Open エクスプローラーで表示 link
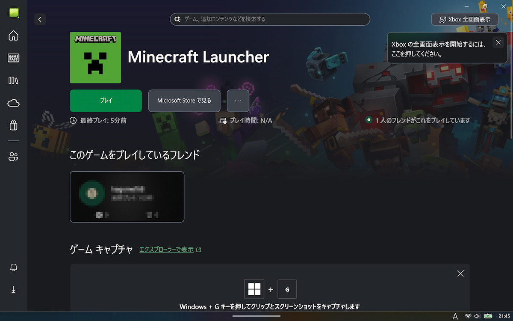The height and width of the screenshot is (321, 513). point(170,250)
